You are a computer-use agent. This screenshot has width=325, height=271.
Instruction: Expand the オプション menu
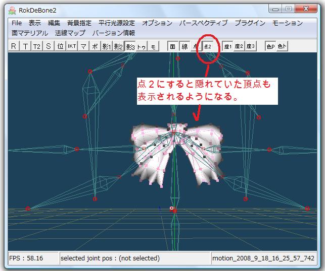tap(157, 23)
